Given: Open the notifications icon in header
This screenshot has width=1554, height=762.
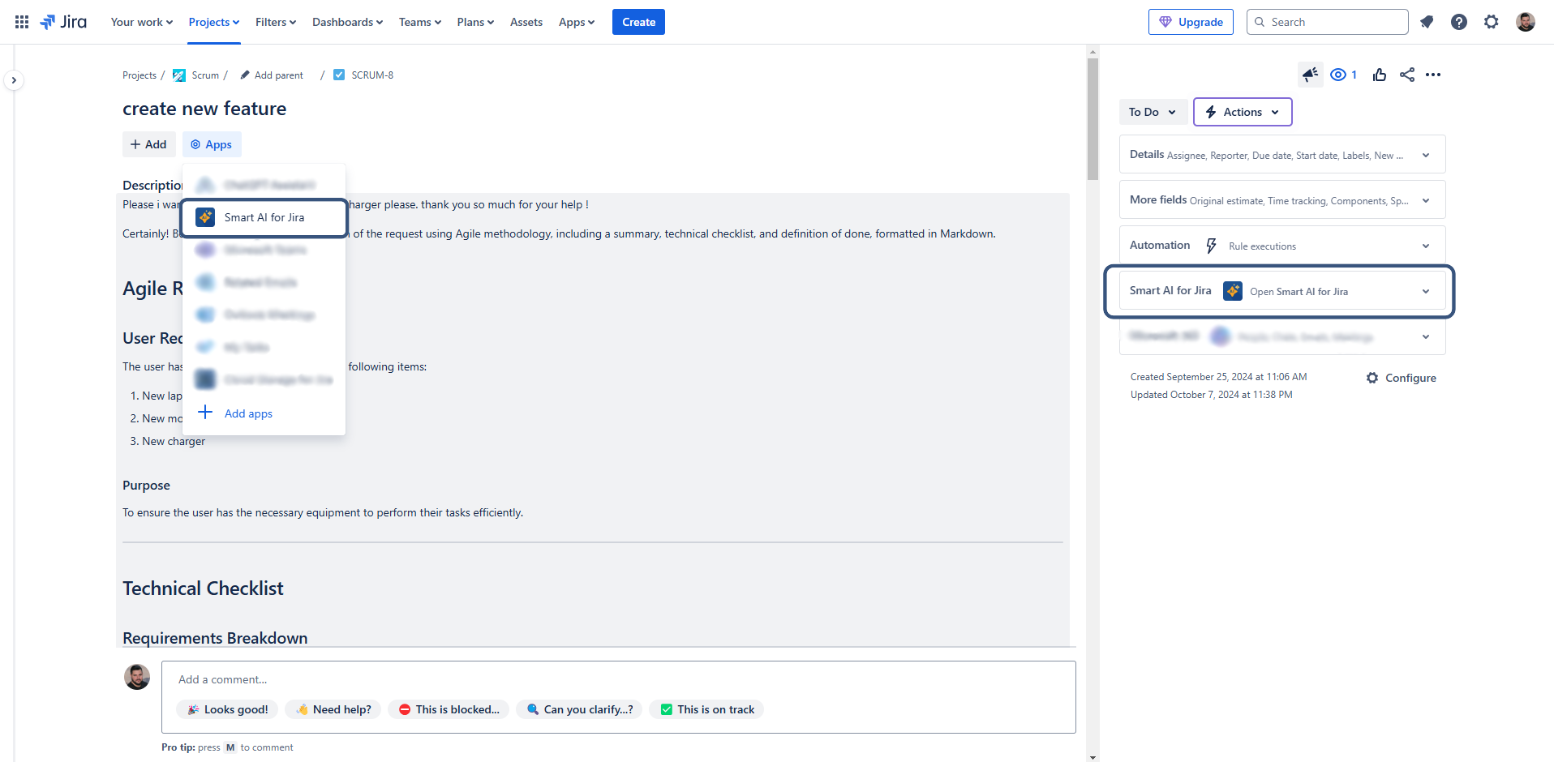Looking at the screenshot, I should coord(1427,22).
